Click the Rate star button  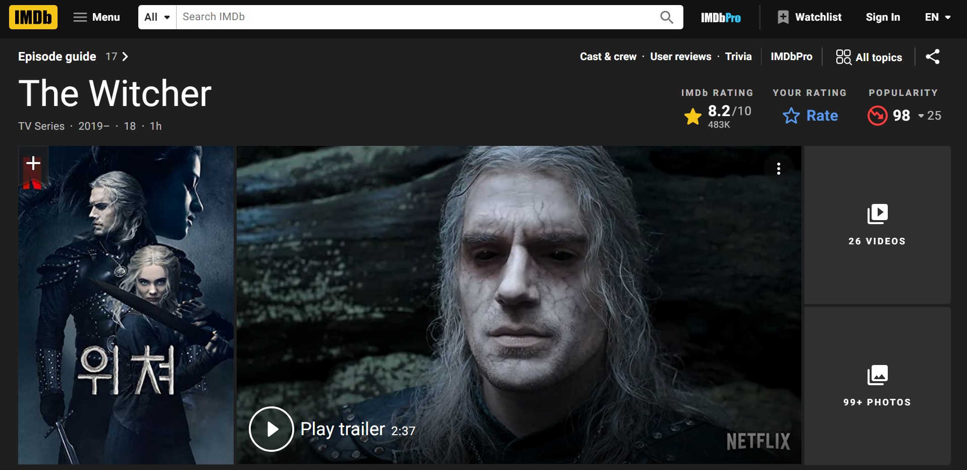[810, 116]
